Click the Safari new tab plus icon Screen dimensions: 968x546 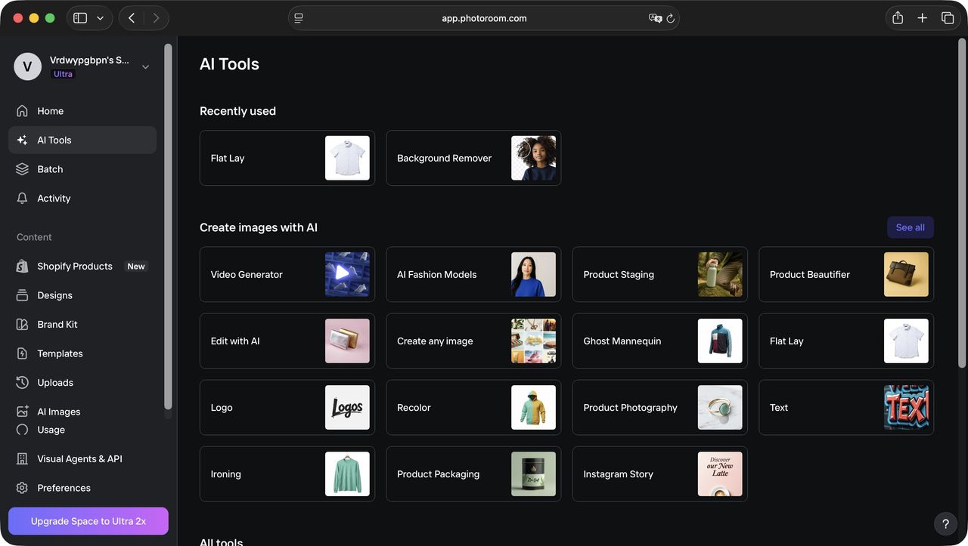point(923,18)
